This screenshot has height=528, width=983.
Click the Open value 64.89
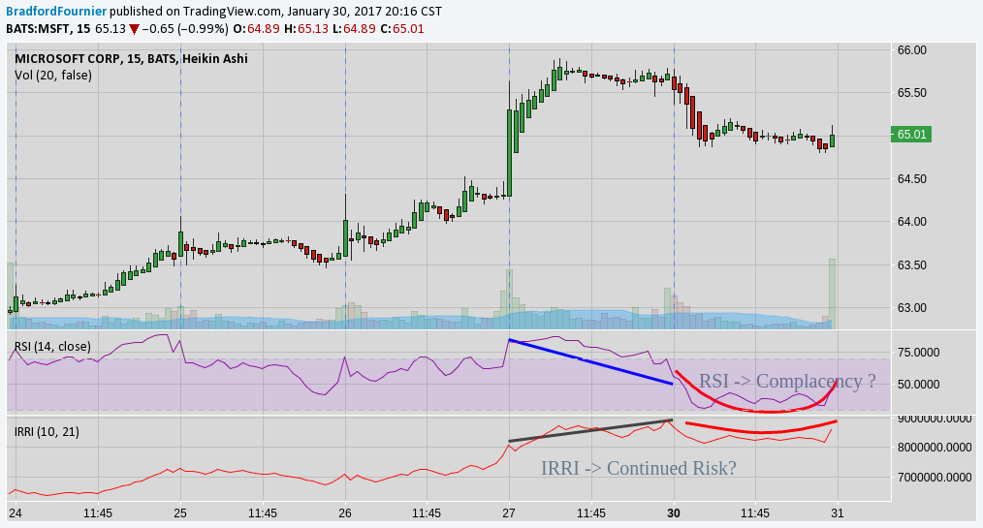pyautogui.click(x=264, y=29)
